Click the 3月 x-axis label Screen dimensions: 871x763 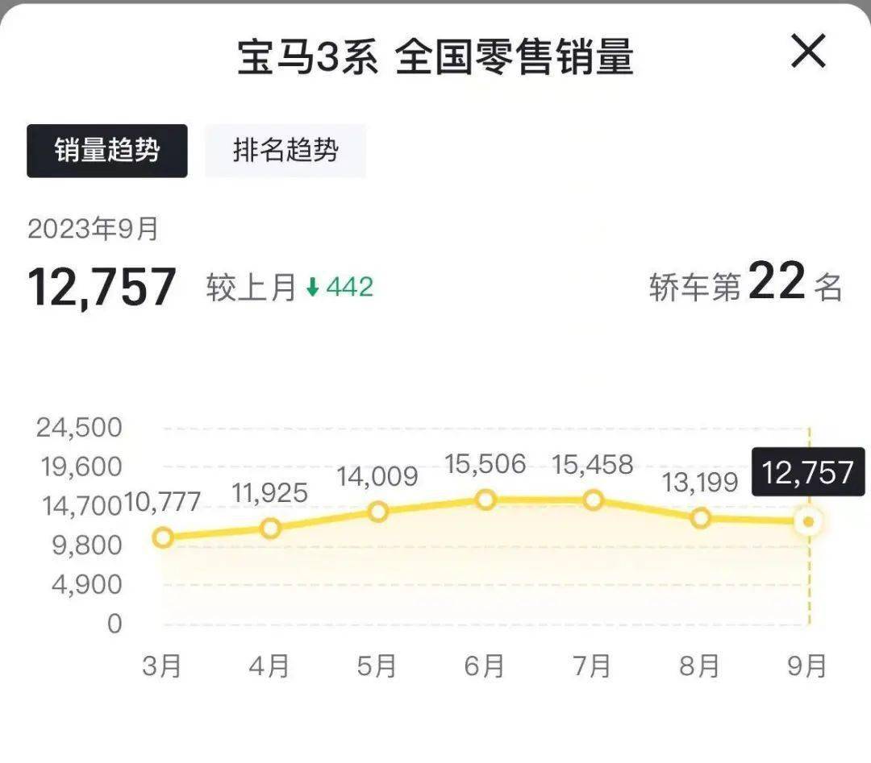[x=162, y=666]
